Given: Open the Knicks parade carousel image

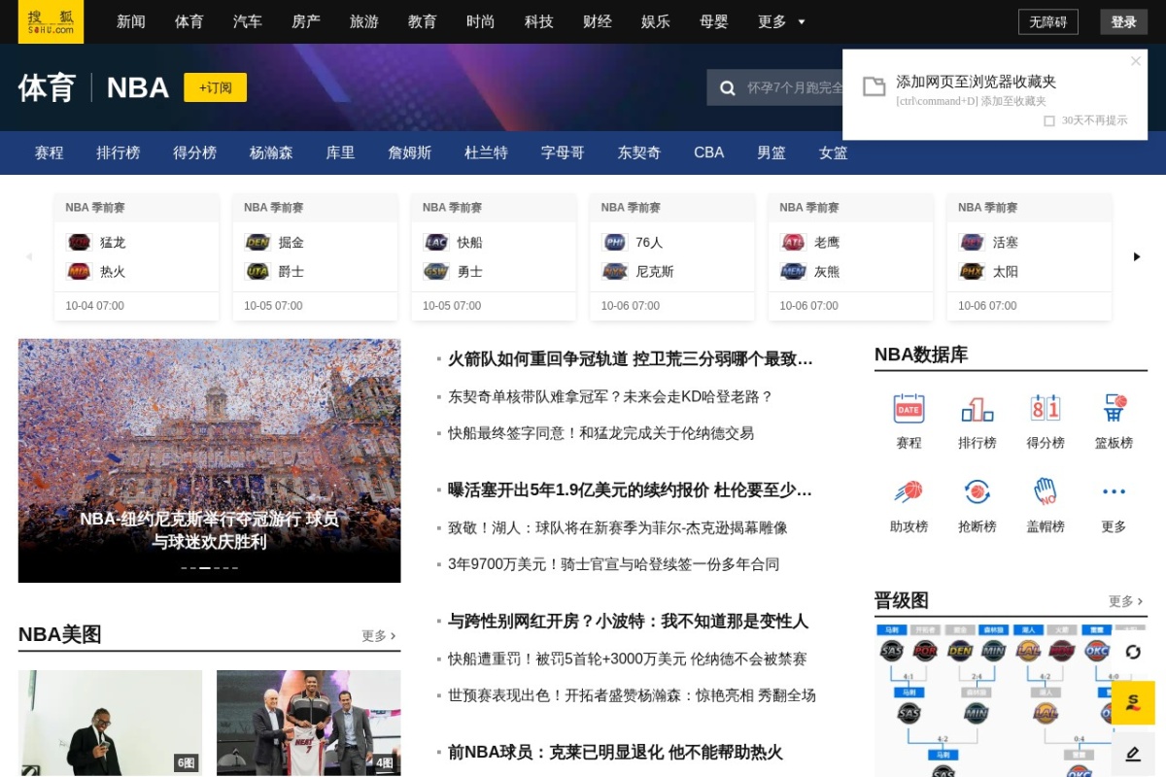Looking at the screenshot, I should click(209, 460).
